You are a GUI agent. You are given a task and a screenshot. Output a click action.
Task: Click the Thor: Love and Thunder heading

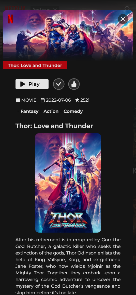point(54,126)
